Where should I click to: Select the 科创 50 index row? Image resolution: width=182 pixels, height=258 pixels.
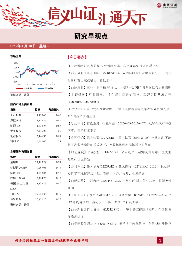tap(36, 141)
